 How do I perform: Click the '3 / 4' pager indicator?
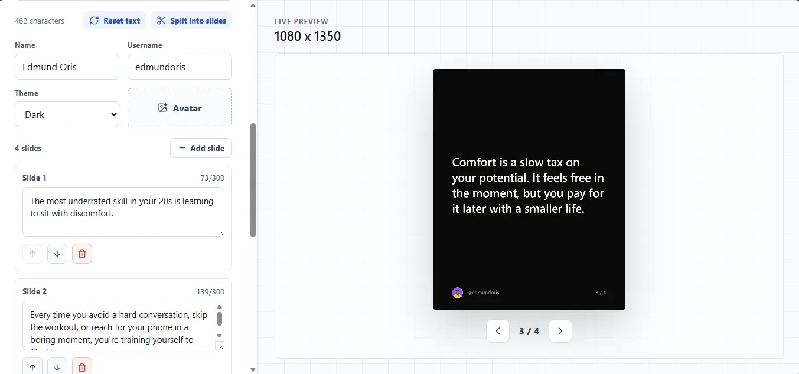coord(529,331)
